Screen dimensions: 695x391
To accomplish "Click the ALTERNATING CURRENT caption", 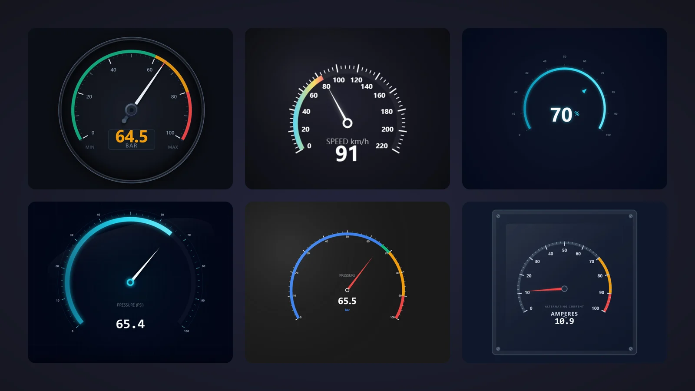I will click(564, 307).
